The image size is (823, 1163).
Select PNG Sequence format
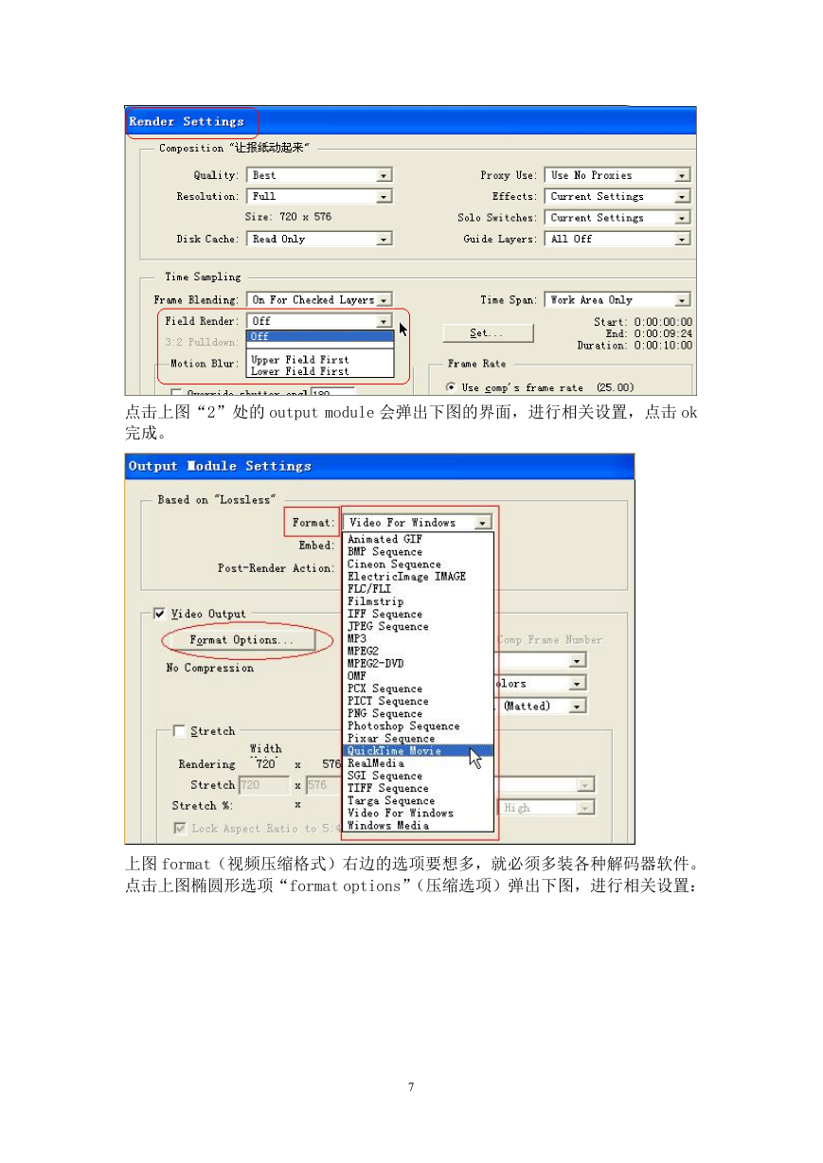[418, 713]
